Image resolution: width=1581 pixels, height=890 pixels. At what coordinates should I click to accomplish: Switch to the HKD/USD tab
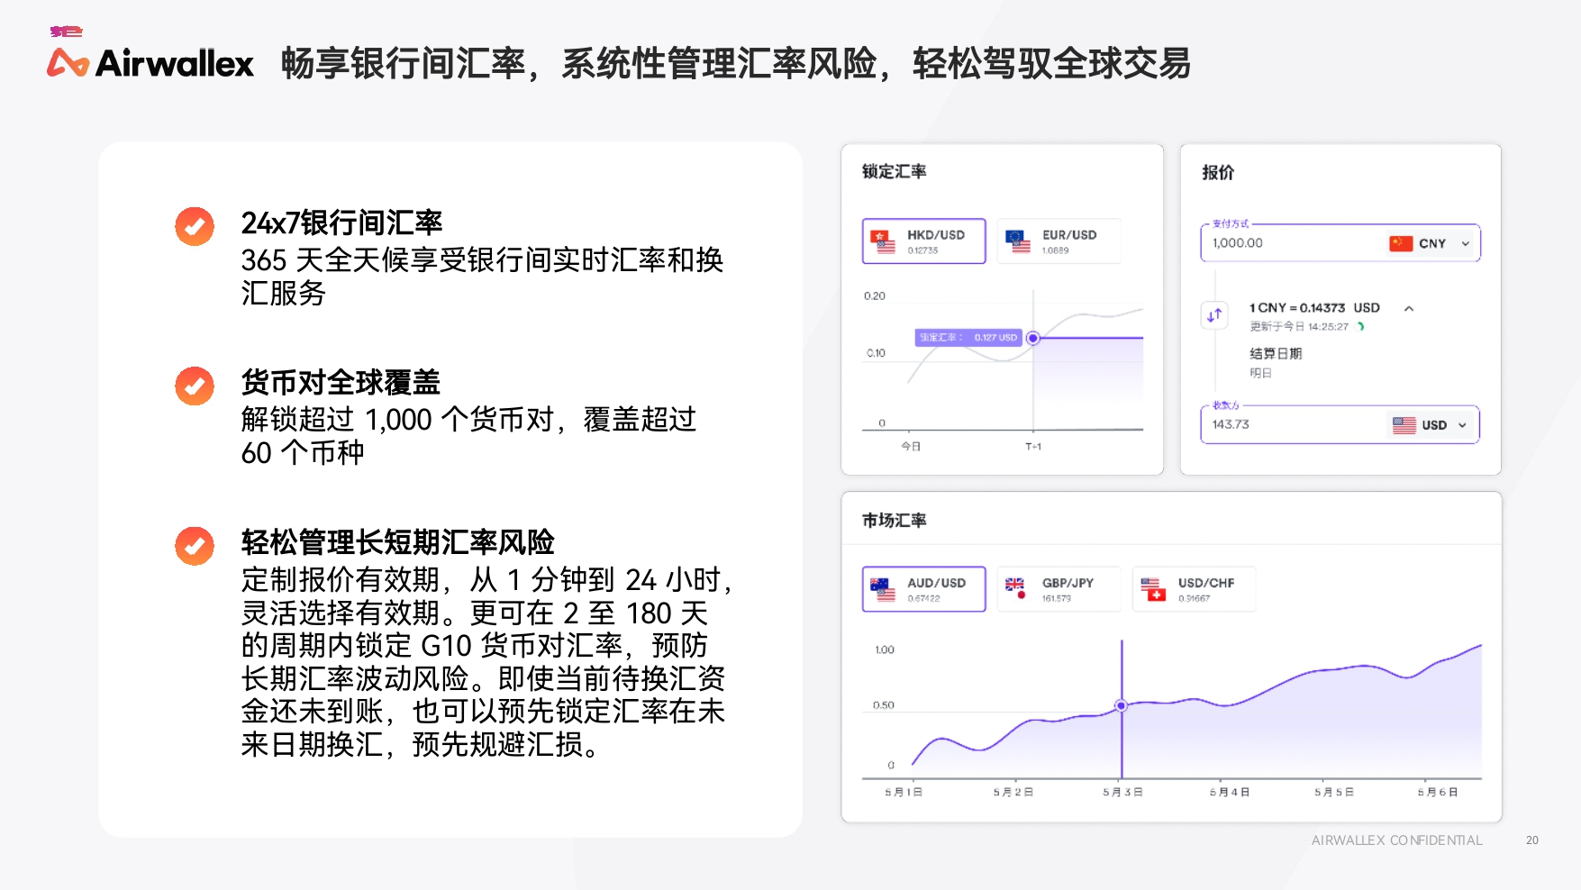point(923,240)
